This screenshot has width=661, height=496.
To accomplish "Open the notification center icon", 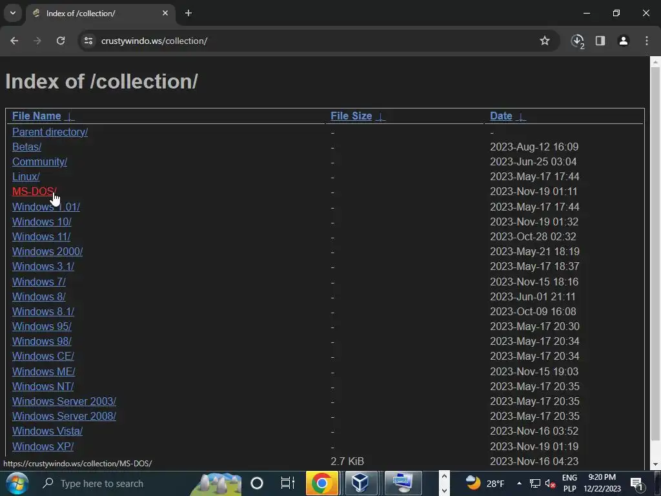I will pos(636,483).
